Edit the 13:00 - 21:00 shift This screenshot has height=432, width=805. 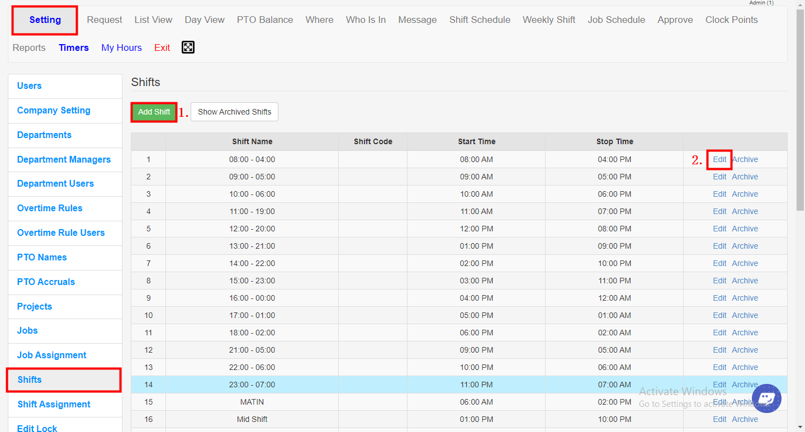[x=719, y=246]
